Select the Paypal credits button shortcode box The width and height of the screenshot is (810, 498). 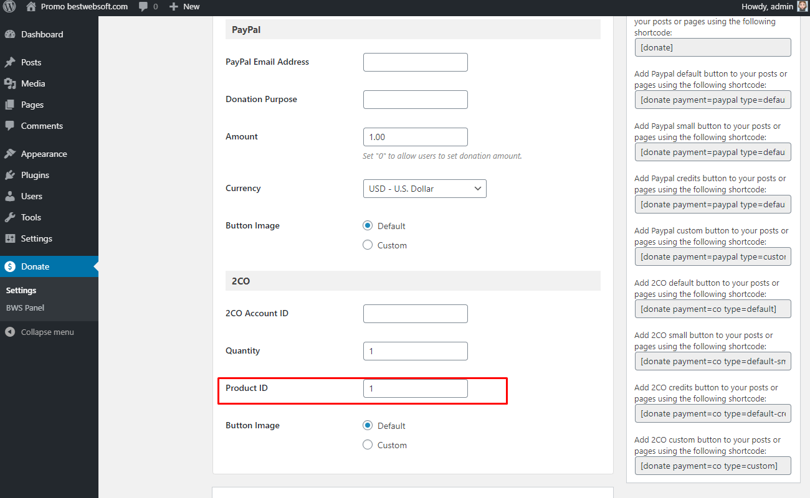coord(713,204)
